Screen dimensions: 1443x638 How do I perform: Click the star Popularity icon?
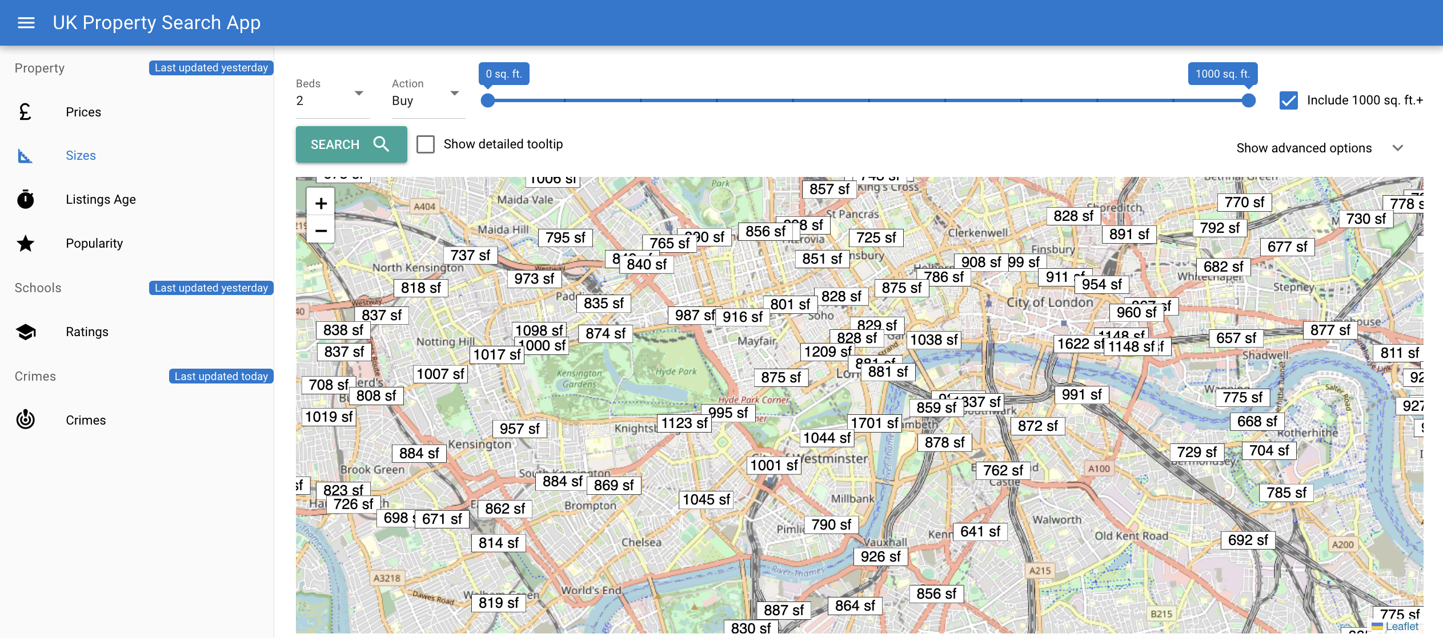click(x=25, y=243)
